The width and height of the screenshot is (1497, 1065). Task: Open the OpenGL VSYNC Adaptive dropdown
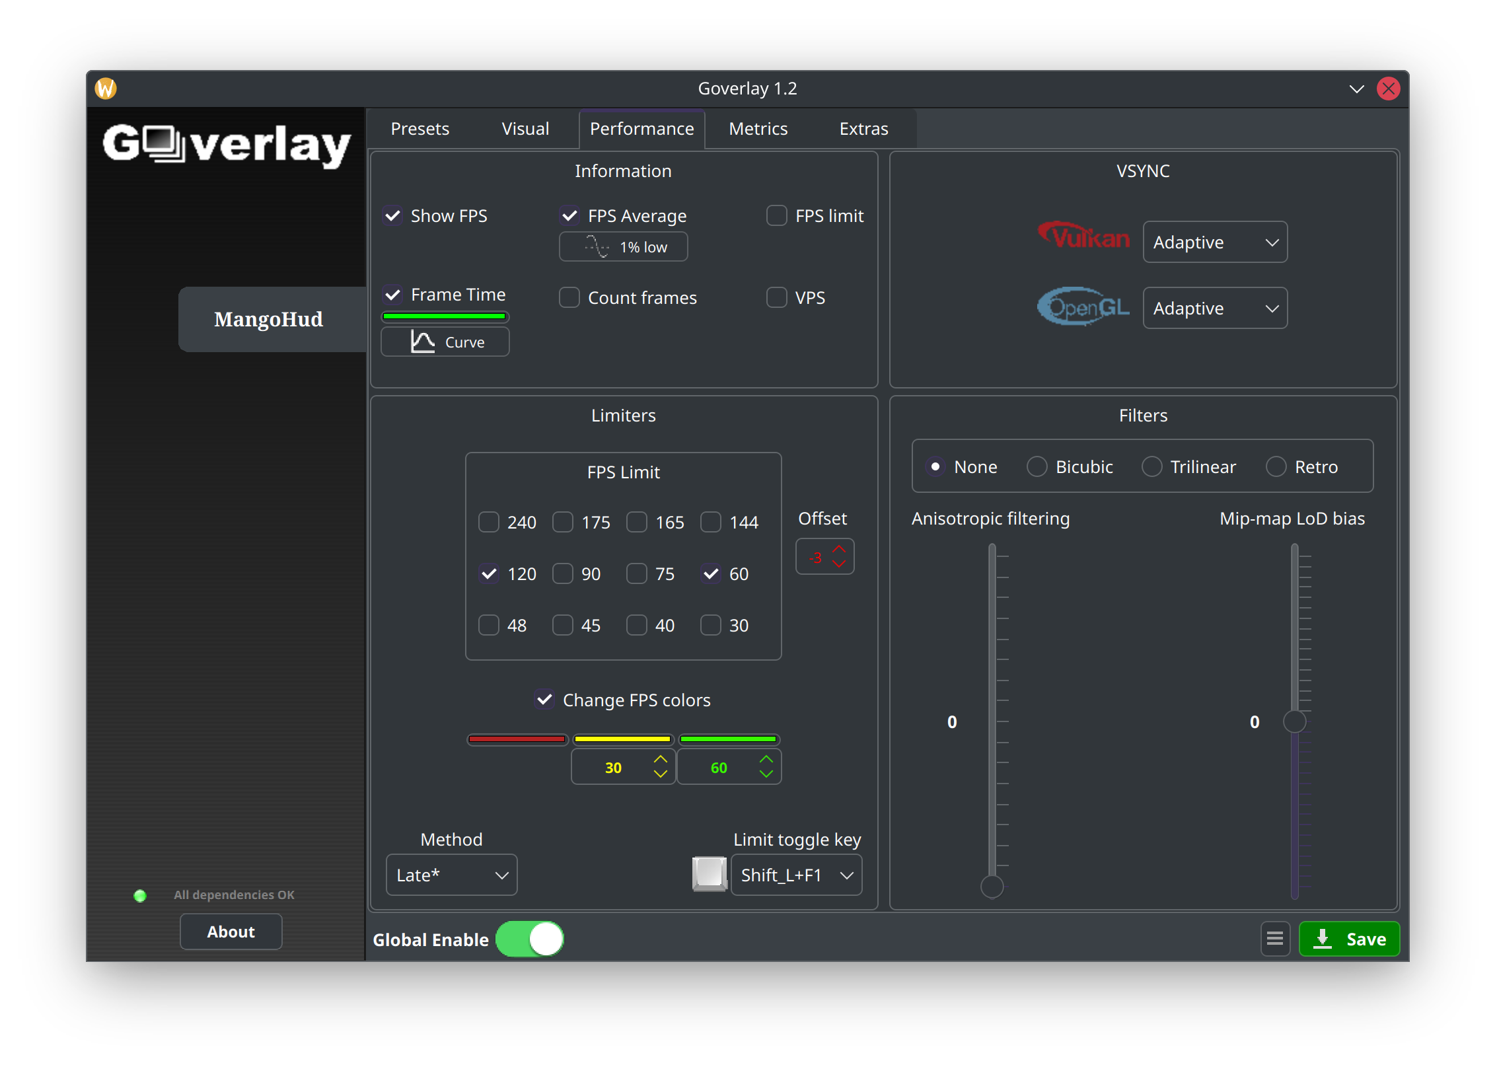pyautogui.click(x=1215, y=308)
